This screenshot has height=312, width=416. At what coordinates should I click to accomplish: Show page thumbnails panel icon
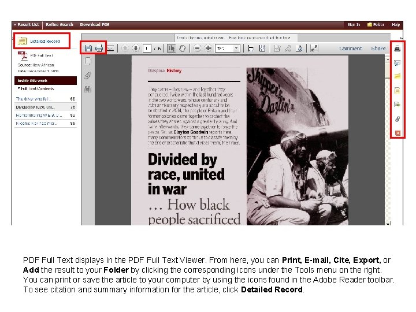(88, 61)
